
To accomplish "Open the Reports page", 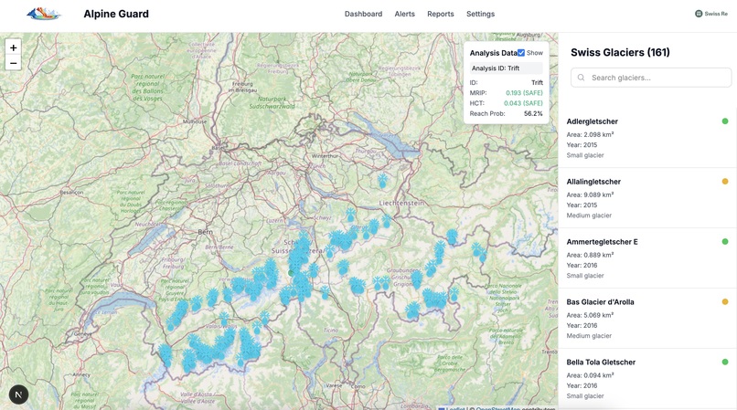I will (441, 14).
